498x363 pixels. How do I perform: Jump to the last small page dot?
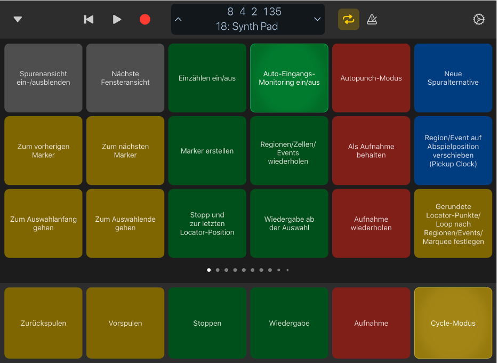coord(287,270)
